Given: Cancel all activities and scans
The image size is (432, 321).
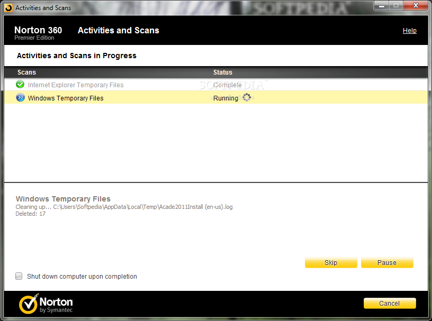Looking at the screenshot, I should coord(390,304).
